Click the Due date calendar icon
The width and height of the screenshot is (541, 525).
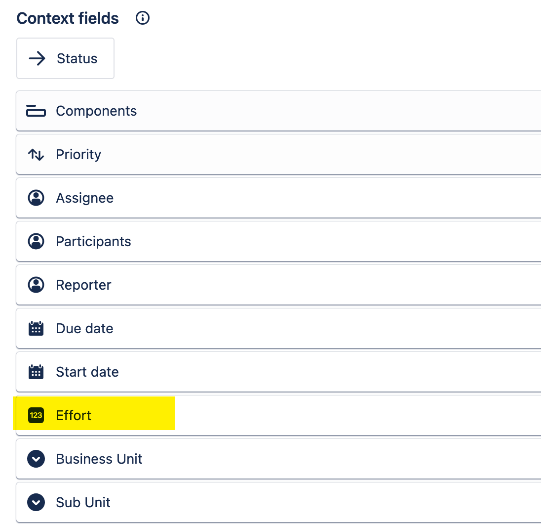click(36, 328)
